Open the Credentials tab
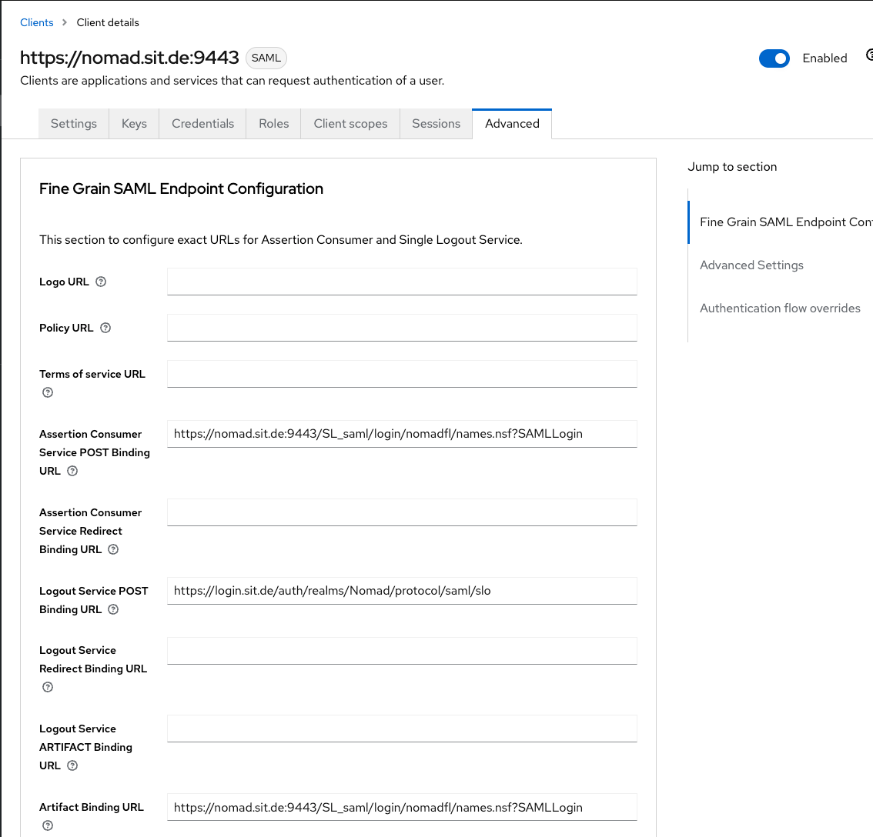The width and height of the screenshot is (873, 837). point(202,124)
